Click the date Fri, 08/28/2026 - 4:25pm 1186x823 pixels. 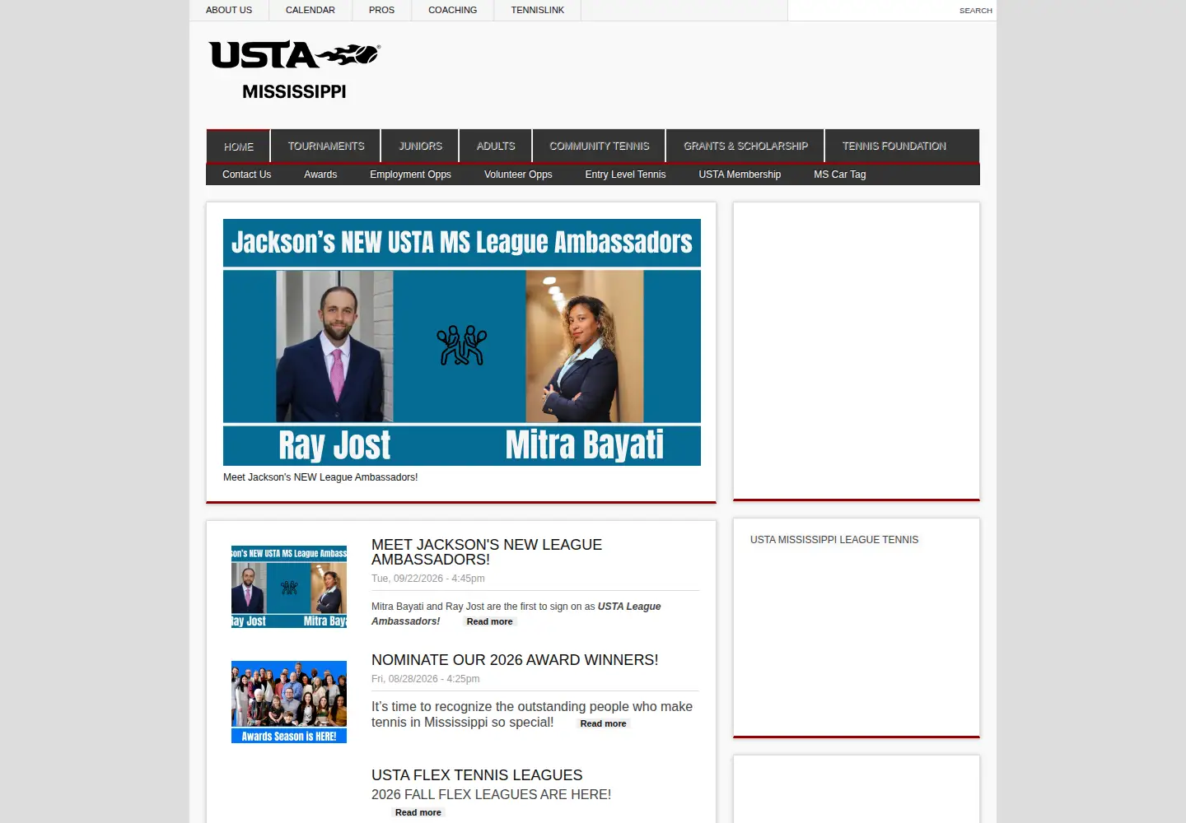pos(425,679)
